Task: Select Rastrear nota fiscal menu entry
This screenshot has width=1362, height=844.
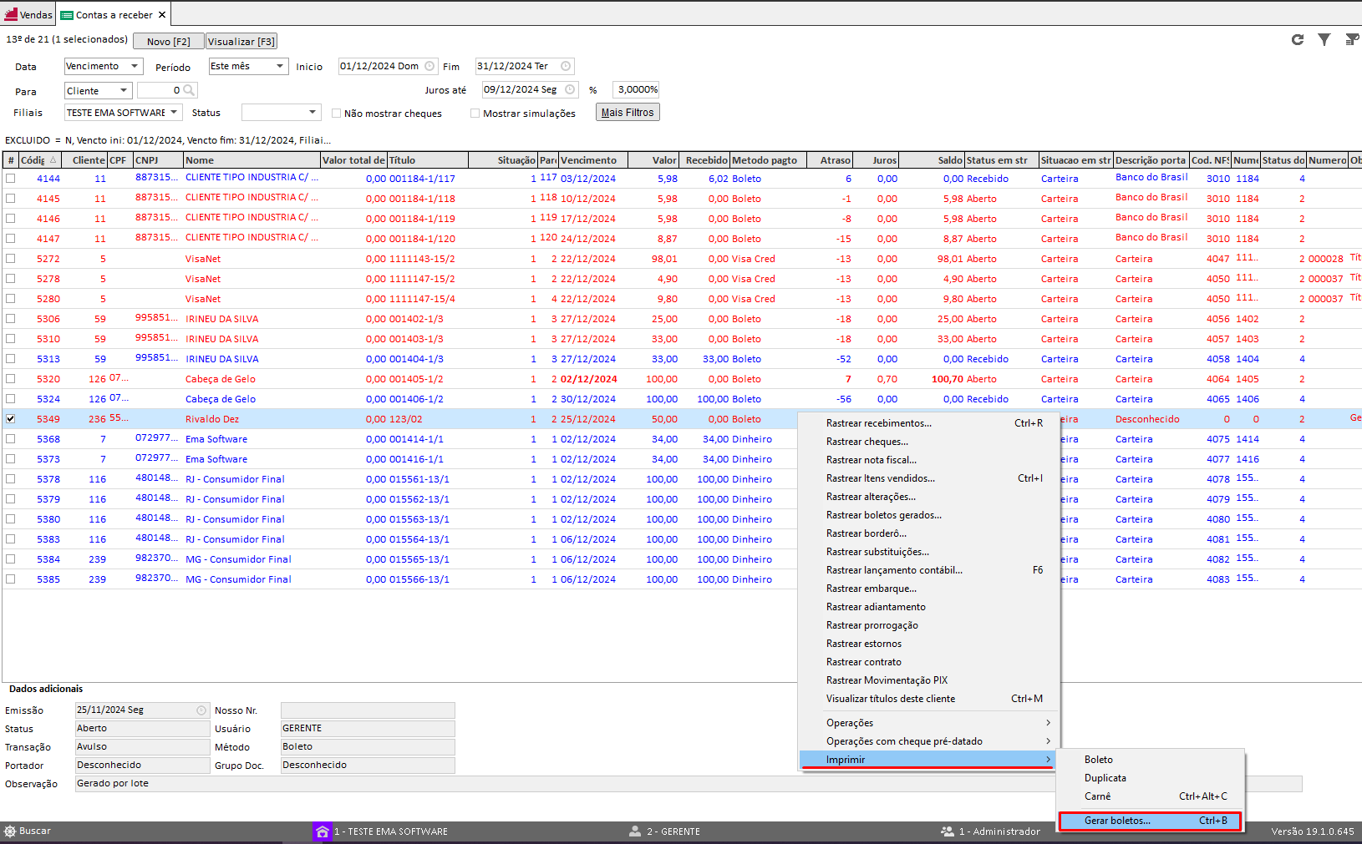Action: (x=929, y=460)
